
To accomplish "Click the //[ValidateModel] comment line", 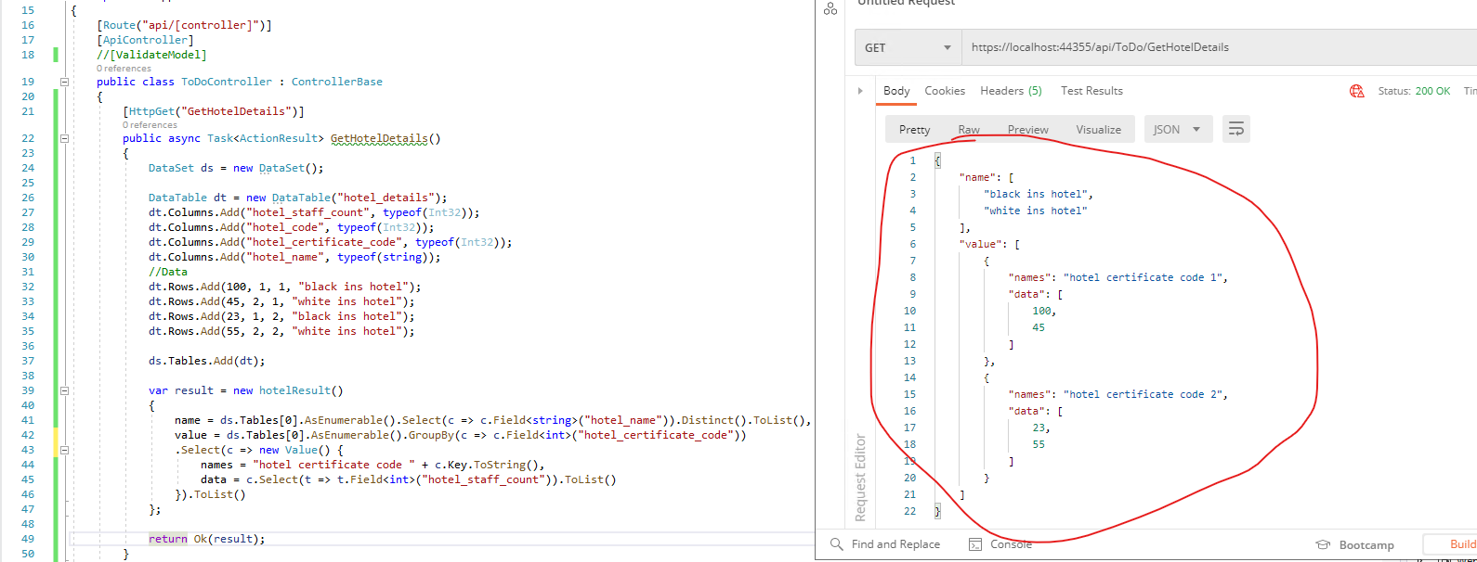I will [x=151, y=55].
